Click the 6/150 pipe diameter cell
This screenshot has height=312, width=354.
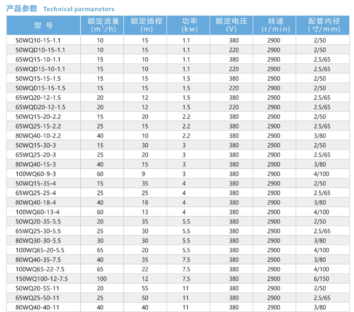(321, 279)
